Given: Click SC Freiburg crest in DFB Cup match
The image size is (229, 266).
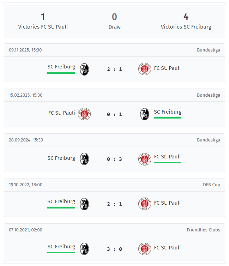Looking at the screenshot, I should (x=84, y=204).
